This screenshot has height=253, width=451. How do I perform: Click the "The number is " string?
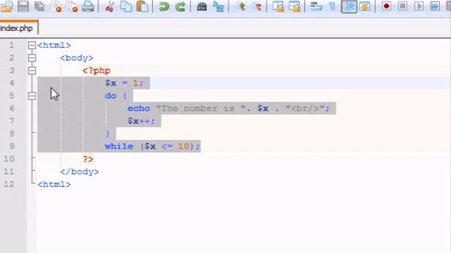(x=201, y=108)
